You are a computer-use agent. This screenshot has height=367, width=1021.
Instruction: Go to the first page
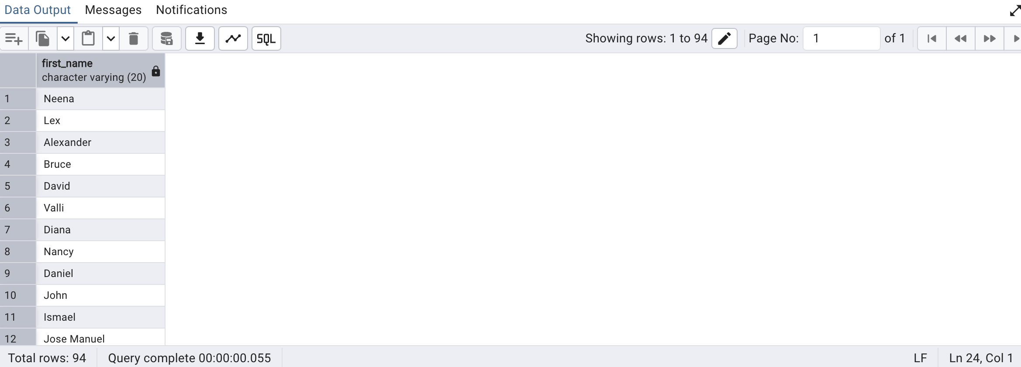point(931,39)
